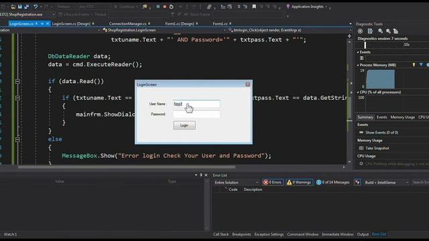Open Immediate Window bottom tab

[338, 234]
